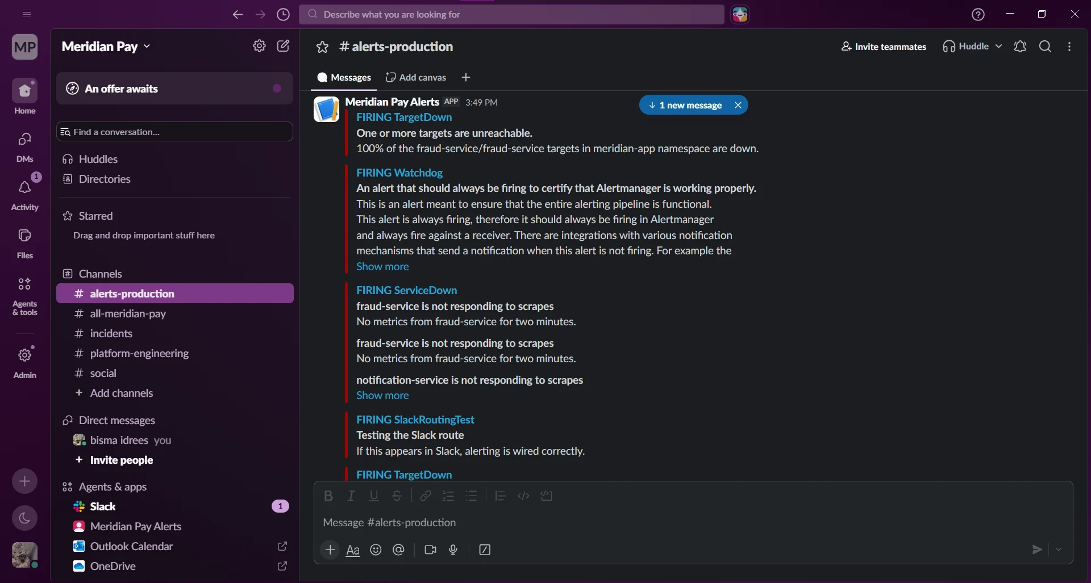Star the alerts-production channel

[323, 47]
